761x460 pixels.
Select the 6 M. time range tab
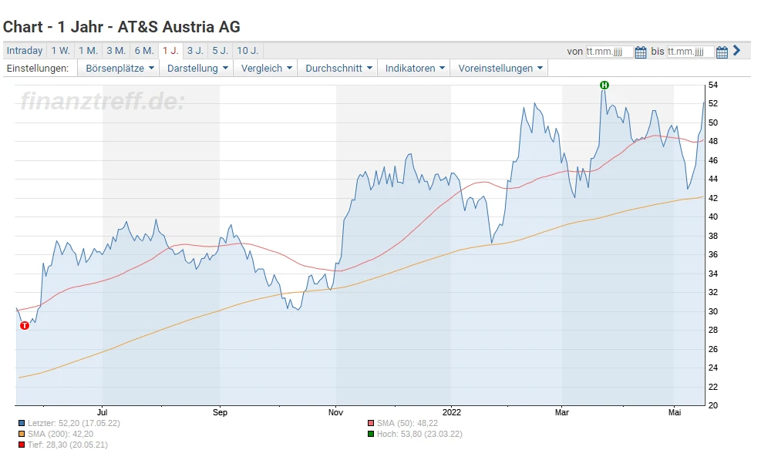pos(143,51)
